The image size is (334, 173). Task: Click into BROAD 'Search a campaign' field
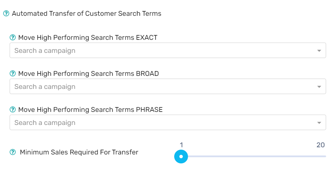tap(168, 86)
